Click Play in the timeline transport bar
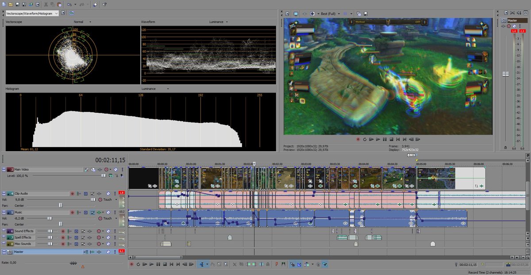This screenshot has width=531, height=275. pyautogui.click(x=152, y=264)
